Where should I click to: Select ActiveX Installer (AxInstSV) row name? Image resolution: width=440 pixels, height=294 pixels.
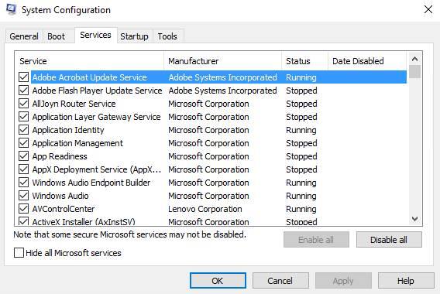pos(84,222)
